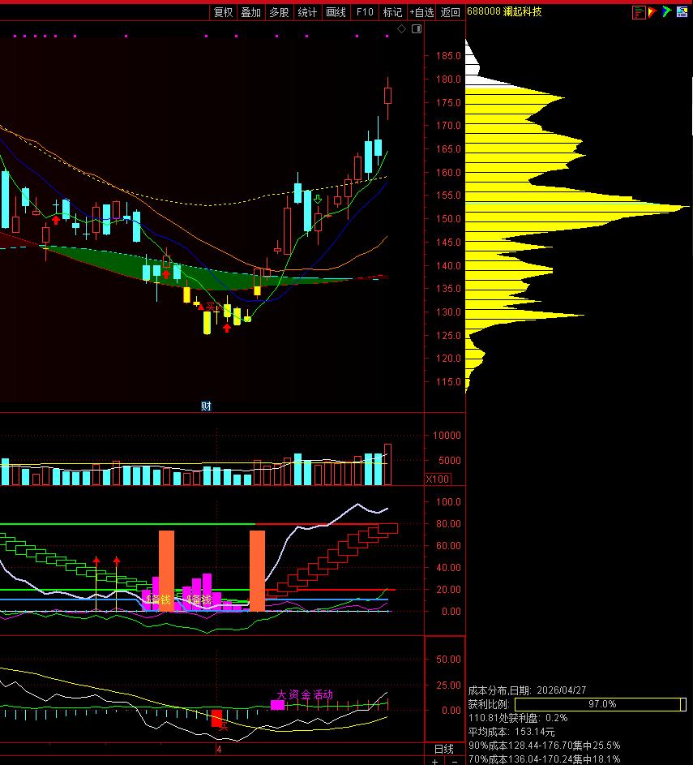Click the 标记 mark button
The image size is (693, 765).
[x=393, y=12]
